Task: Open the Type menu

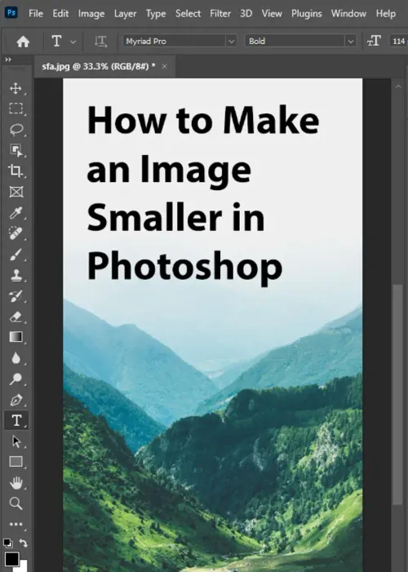Action: point(156,14)
